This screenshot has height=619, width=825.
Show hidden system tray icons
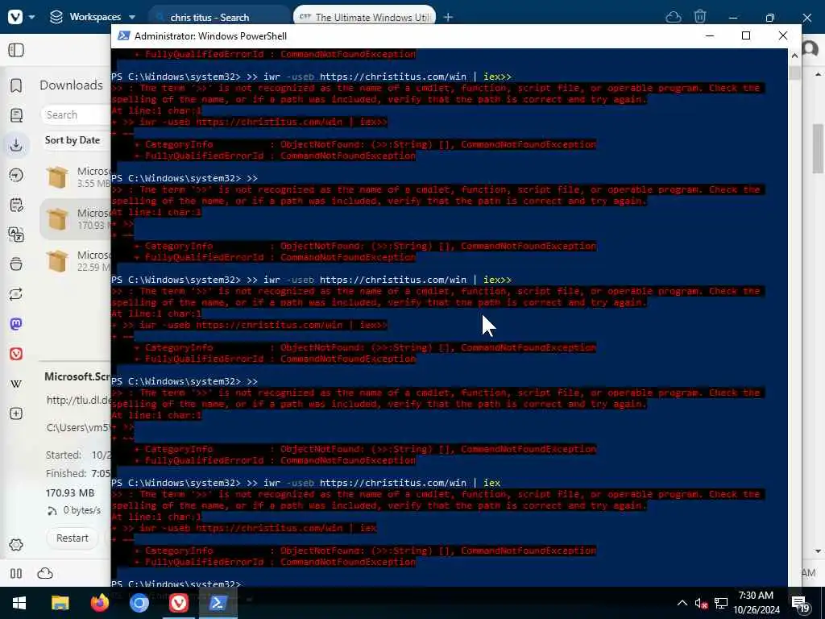tap(682, 603)
